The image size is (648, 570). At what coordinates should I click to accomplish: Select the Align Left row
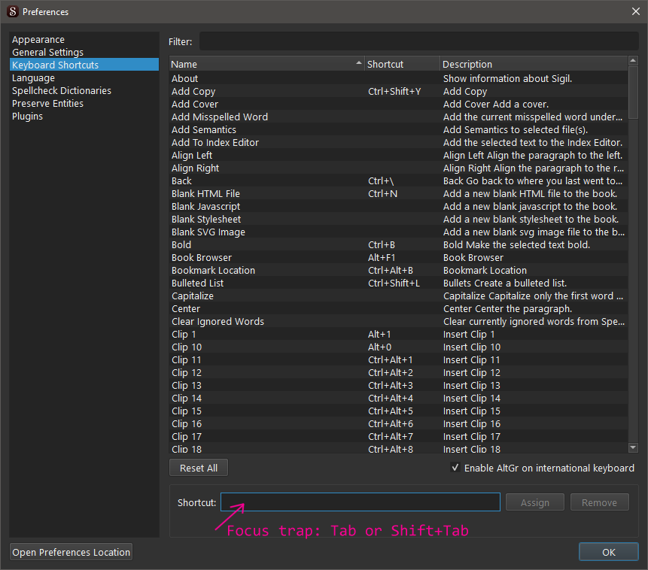(x=398, y=156)
